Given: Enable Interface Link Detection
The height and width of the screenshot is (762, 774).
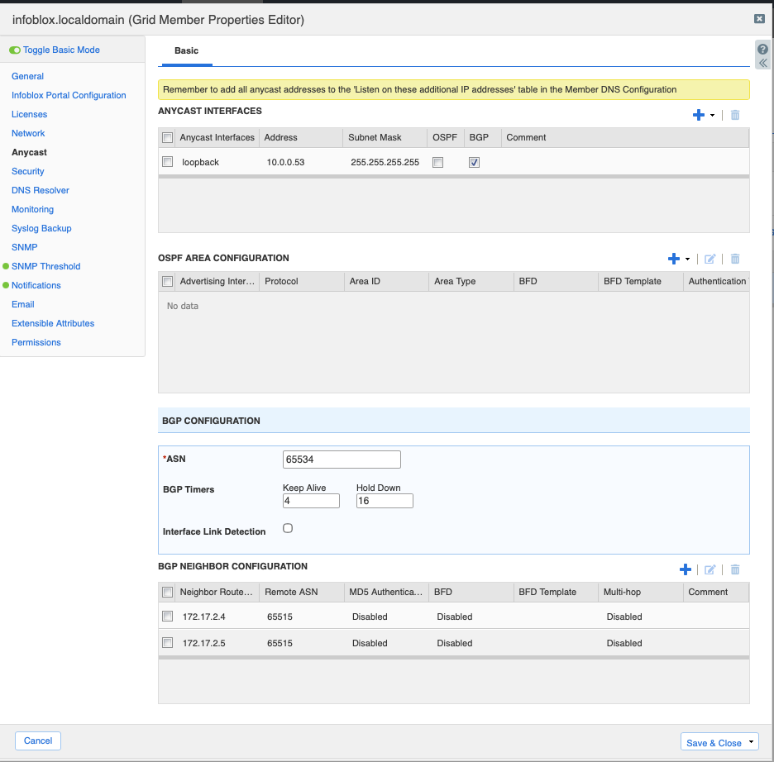Looking at the screenshot, I should (x=287, y=527).
